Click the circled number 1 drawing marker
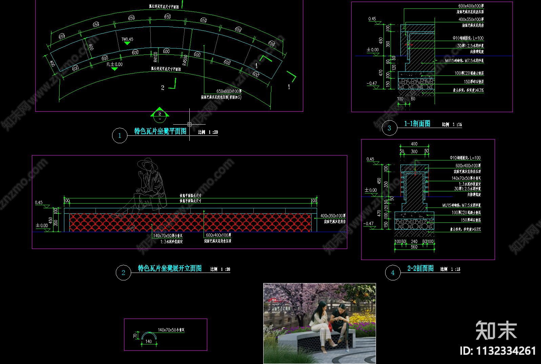 pos(120,135)
